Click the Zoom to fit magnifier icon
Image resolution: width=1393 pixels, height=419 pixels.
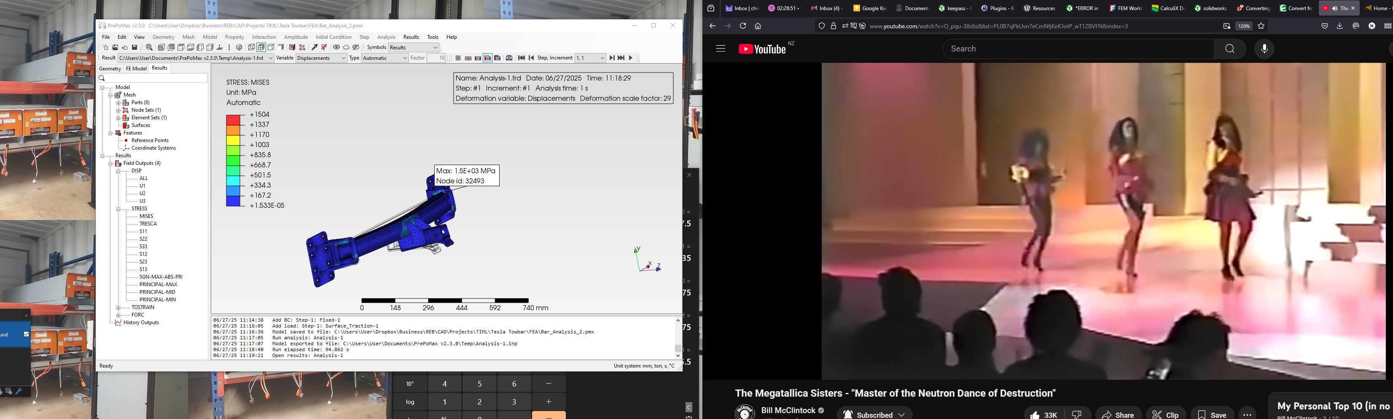149,47
